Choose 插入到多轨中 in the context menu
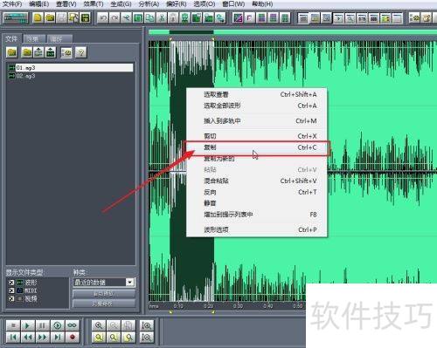The width and height of the screenshot is (437, 348). (x=257, y=121)
